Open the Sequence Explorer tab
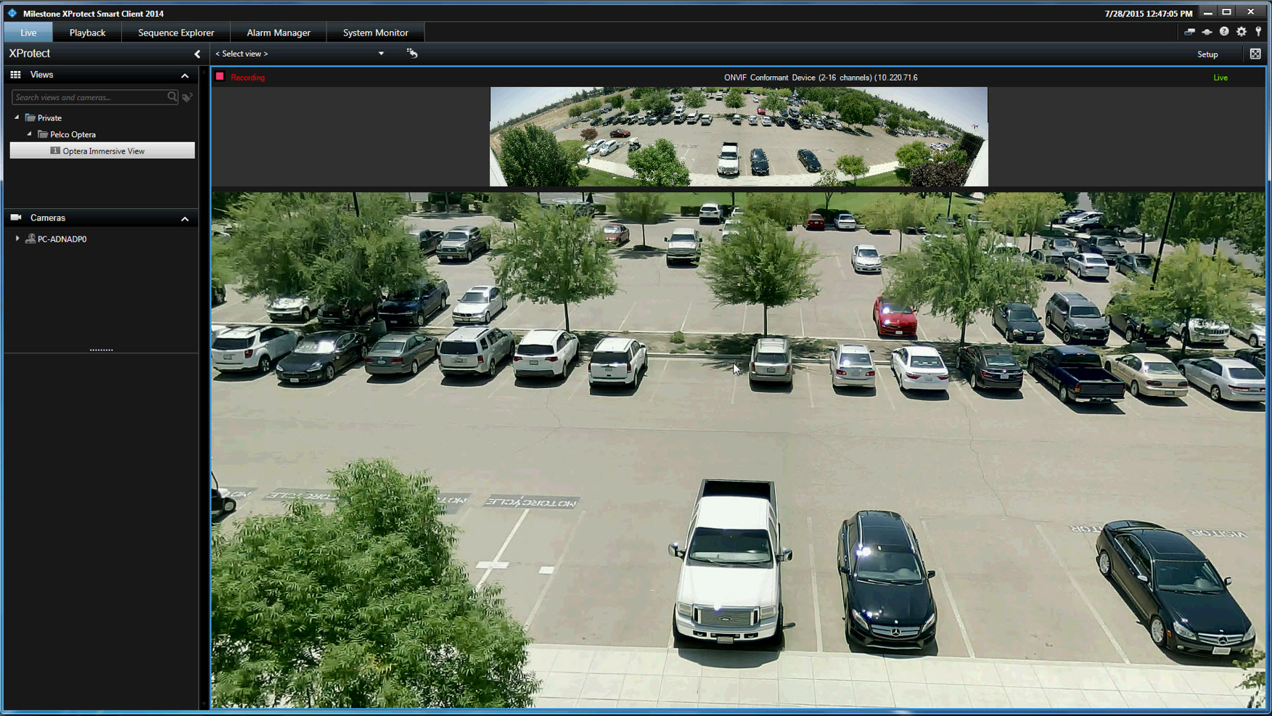This screenshot has height=716, width=1272. coord(176,33)
